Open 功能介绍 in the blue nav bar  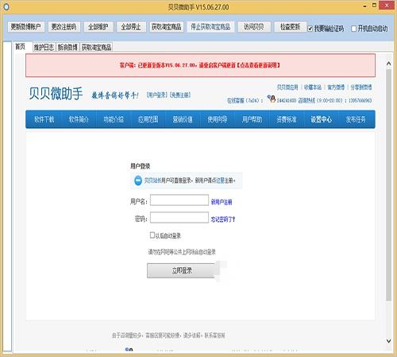coord(114,119)
